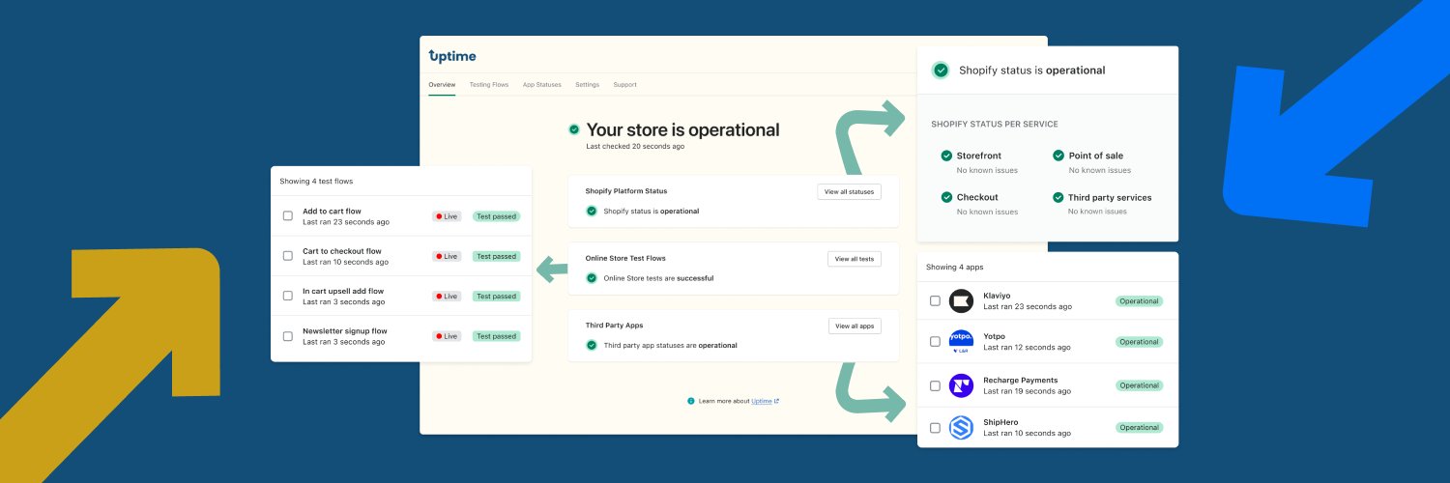Viewport: 1450px width, 483px height.
Task: Click the Third party services checkmark icon
Action: [1058, 197]
